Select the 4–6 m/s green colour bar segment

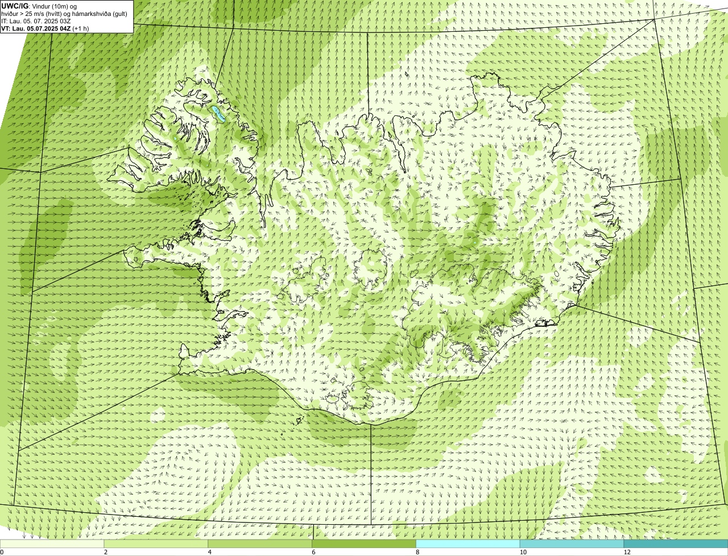click(x=260, y=543)
